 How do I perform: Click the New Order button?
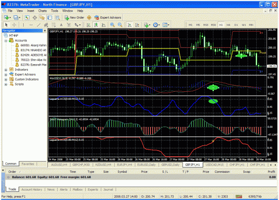(75, 17)
